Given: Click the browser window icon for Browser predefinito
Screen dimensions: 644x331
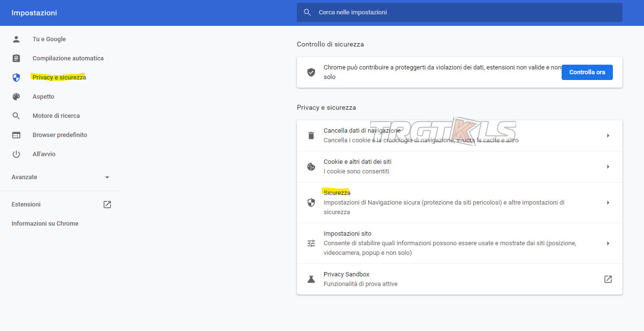Looking at the screenshot, I should [16, 135].
